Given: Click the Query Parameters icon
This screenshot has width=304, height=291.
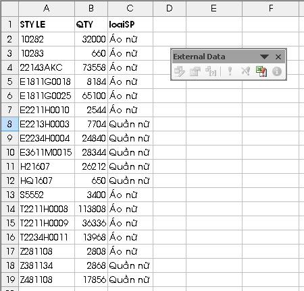Looking at the screenshot, I should (x=211, y=71).
